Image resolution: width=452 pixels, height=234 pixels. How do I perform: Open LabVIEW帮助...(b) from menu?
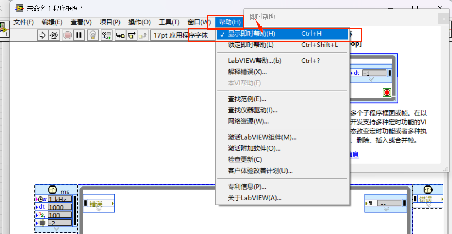pos(283,61)
